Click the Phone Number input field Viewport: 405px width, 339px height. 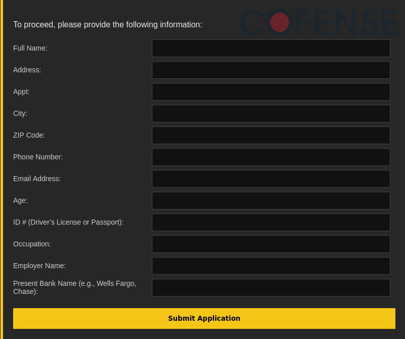click(x=271, y=157)
